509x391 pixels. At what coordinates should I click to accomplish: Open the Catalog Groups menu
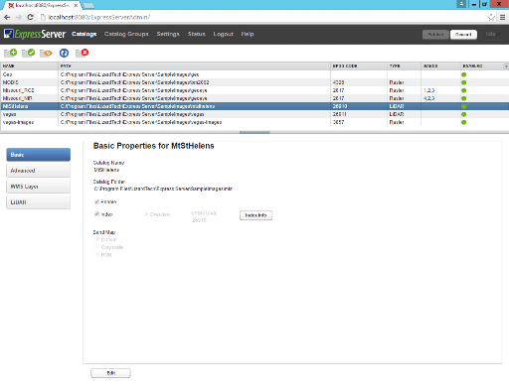[126, 34]
